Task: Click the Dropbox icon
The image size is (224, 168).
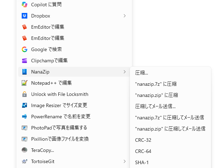Action: click(x=24, y=16)
